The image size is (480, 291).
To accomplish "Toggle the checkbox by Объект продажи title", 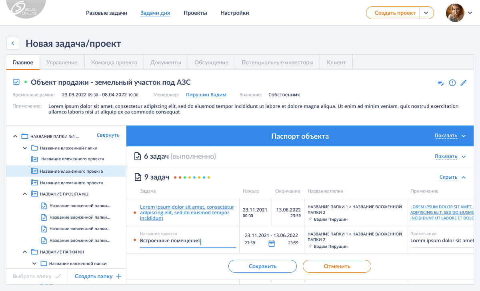I will click(x=16, y=82).
